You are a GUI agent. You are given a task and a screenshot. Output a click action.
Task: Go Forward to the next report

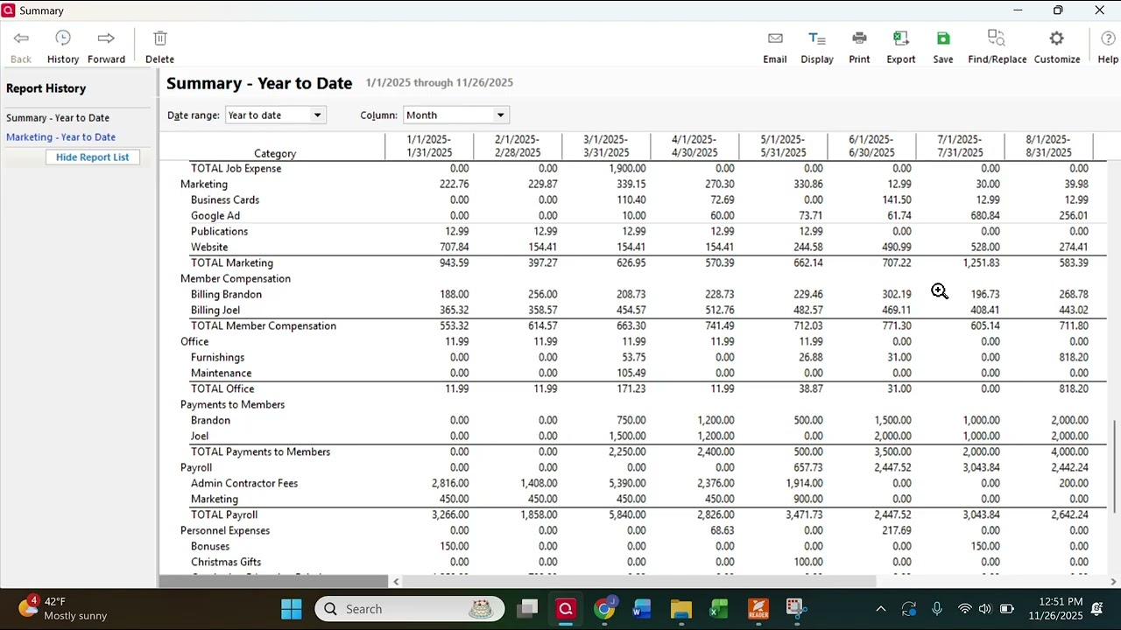click(x=106, y=46)
